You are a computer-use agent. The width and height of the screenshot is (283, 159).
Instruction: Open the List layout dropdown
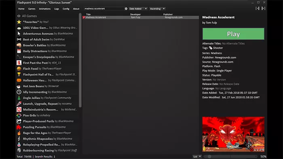point(197,157)
